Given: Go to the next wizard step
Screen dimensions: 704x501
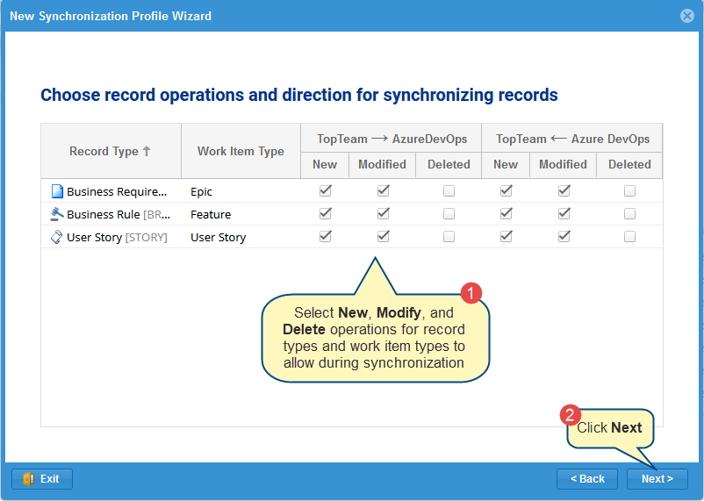Looking at the screenshot, I should (x=657, y=479).
